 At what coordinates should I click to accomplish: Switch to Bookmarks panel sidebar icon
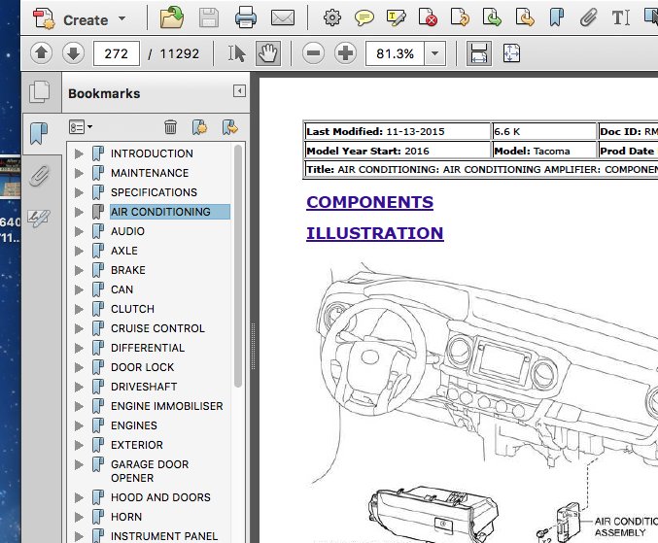click(39, 133)
